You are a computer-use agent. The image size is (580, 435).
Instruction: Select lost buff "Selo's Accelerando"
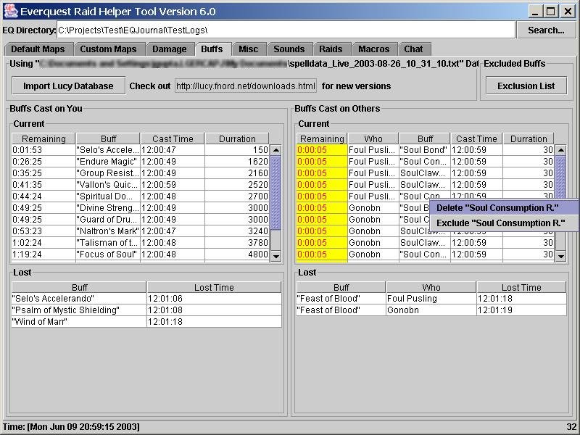(146, 299)
